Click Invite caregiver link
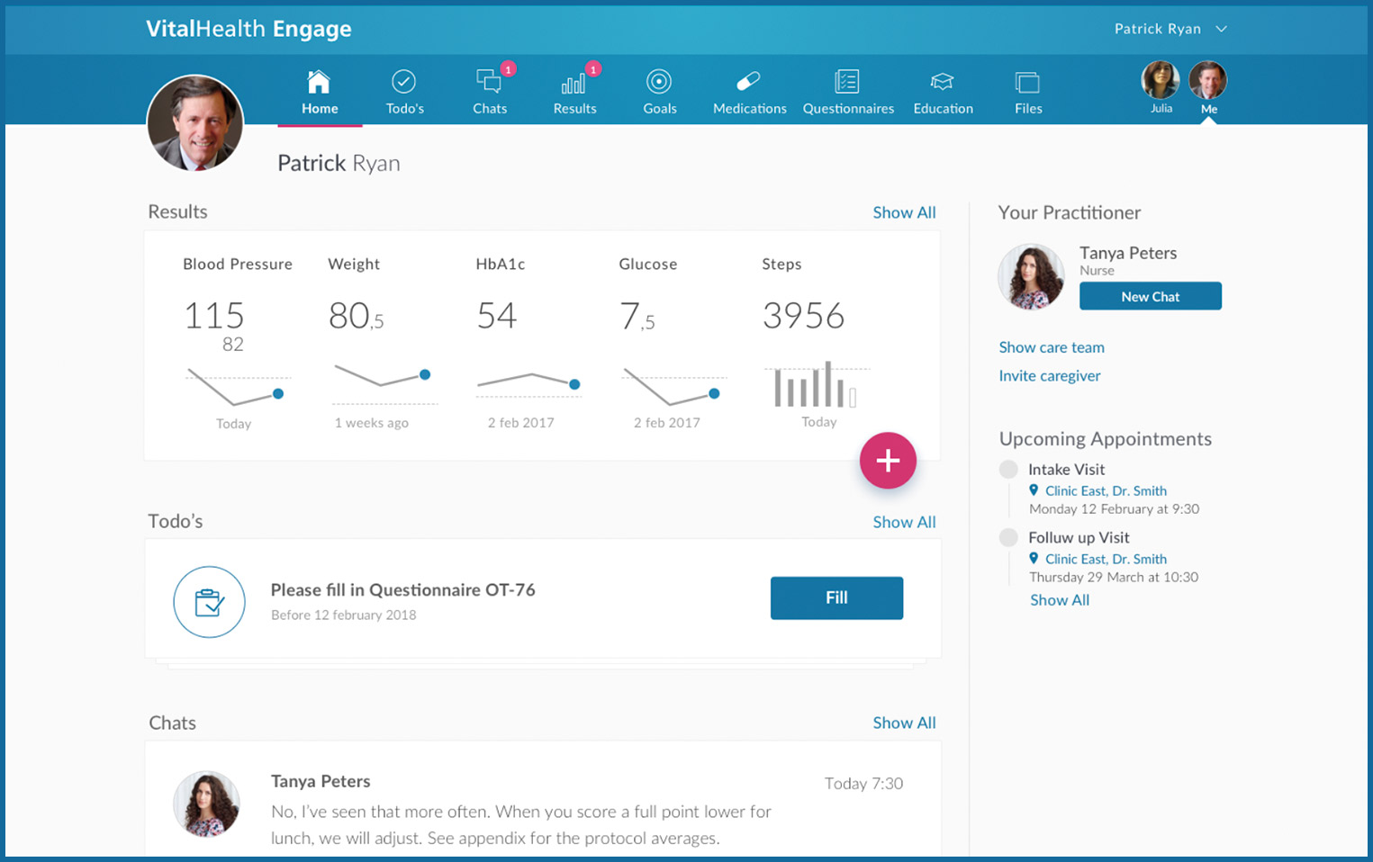Viewport: 1373px width, 862px height. tap(1050, 376)
